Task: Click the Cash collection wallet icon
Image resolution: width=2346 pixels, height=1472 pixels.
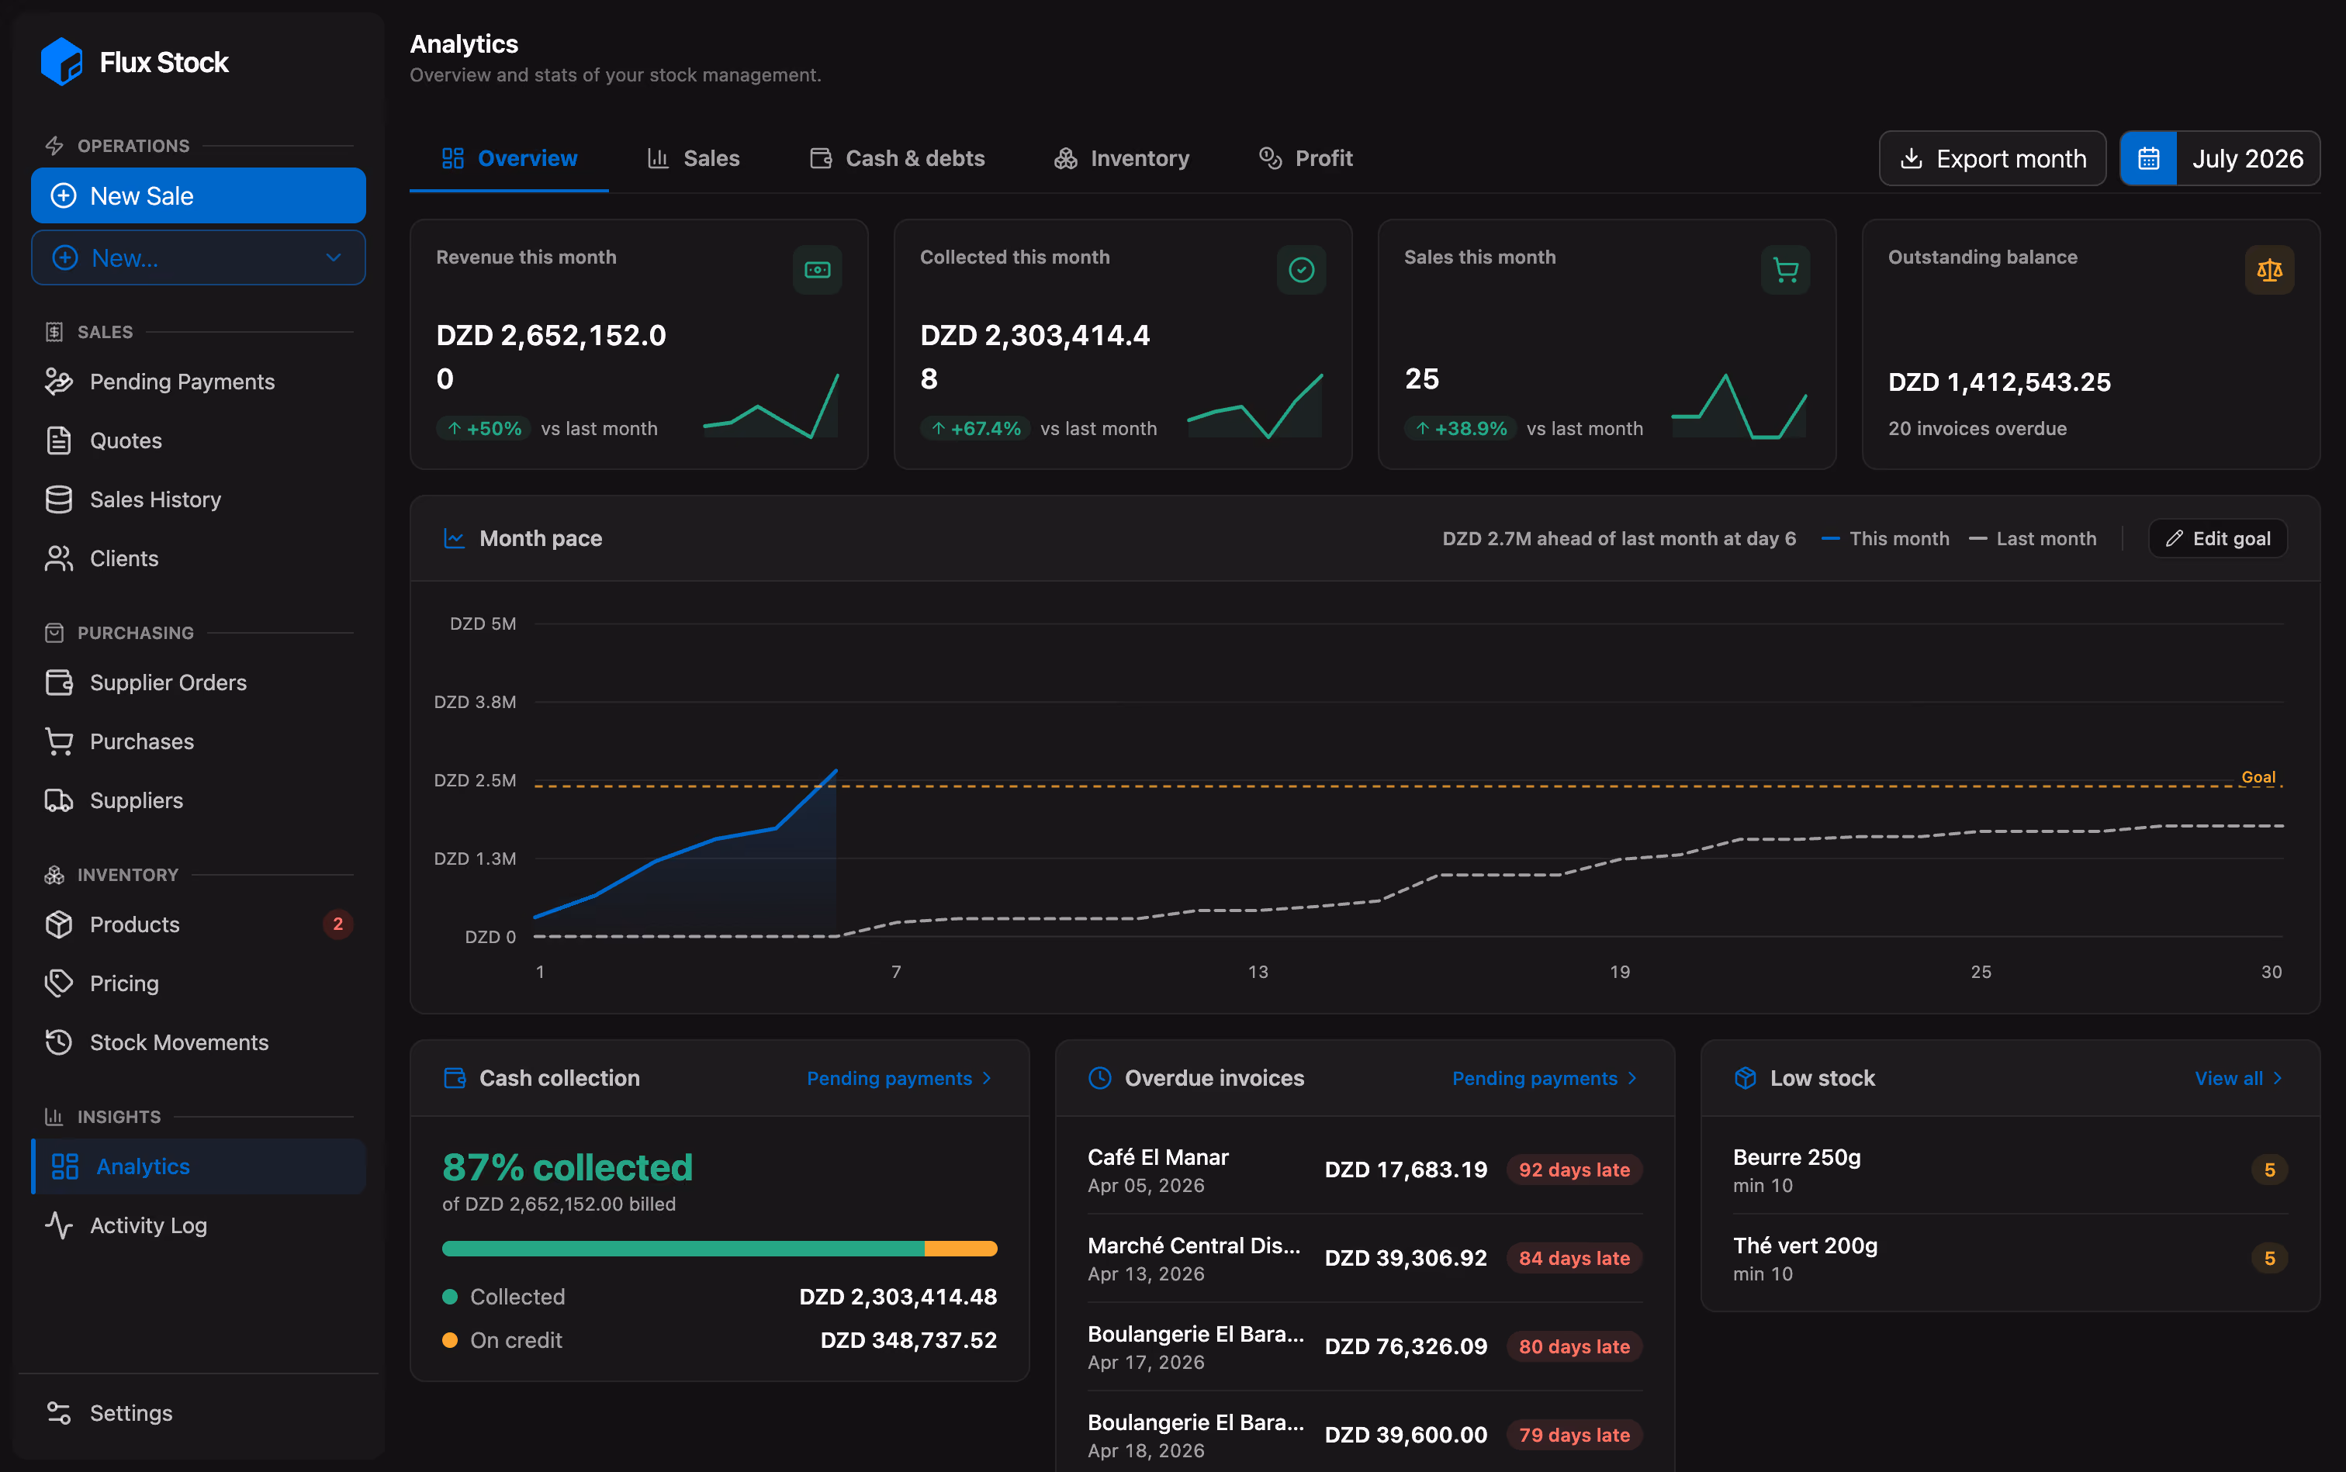Action: click(454, 1078)
